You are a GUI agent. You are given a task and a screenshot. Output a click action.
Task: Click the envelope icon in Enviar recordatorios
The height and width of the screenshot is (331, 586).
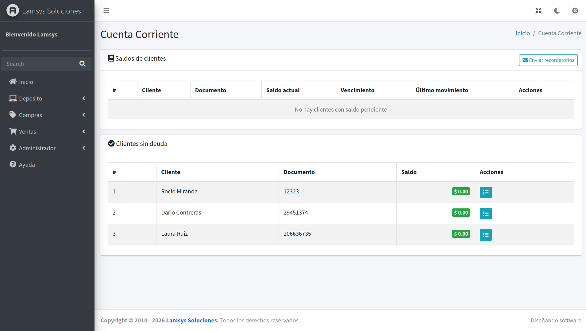click(x=525, y=60)
